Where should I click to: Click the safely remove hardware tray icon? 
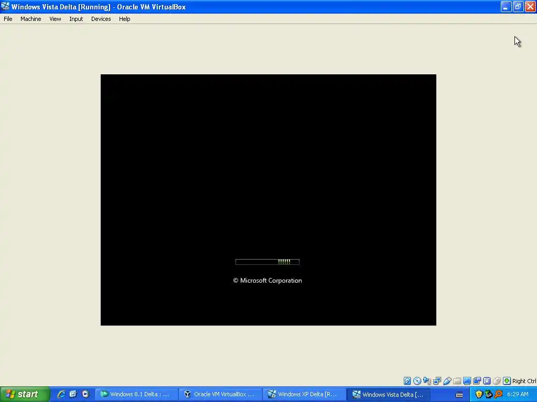pos(489,394)
